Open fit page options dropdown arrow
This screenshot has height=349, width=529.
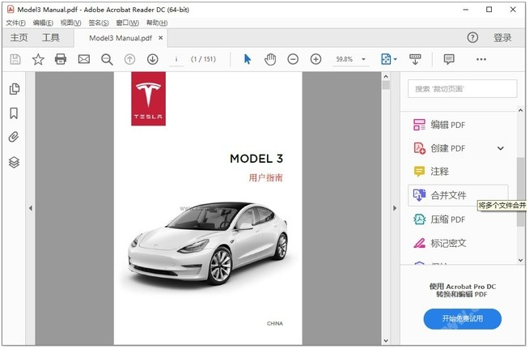396,59
